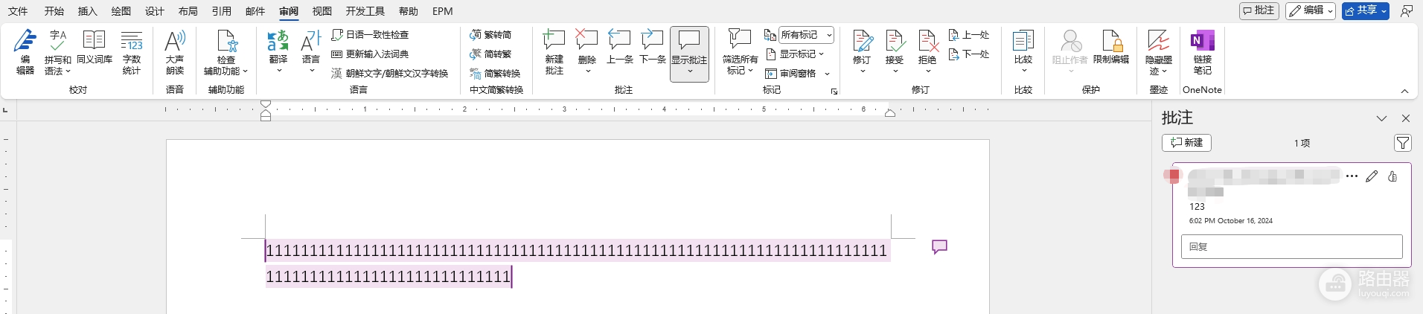This screenshot has height=314, width=1423.
Task: Convert with 繁转简
Action: pyautogui.click(x=490, y=34)
